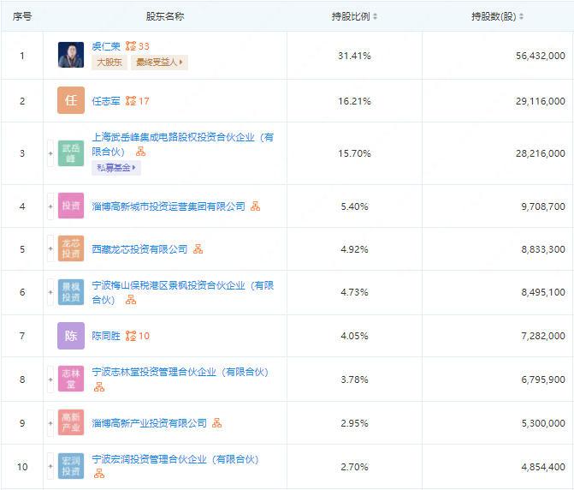
Task: View equity structure icon for 上海武岳峰集成电路
Action: [x=140, y=152]
